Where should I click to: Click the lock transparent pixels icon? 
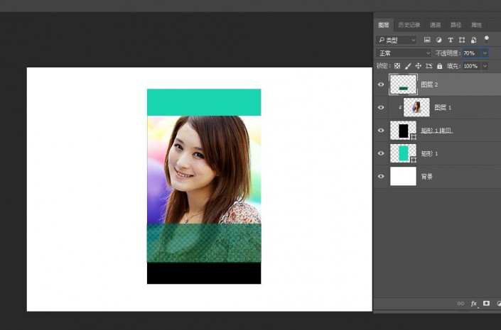pos(397,66)
